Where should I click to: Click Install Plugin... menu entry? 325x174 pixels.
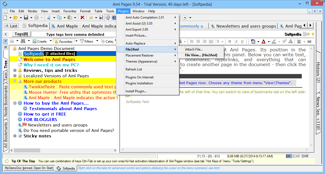148,91
